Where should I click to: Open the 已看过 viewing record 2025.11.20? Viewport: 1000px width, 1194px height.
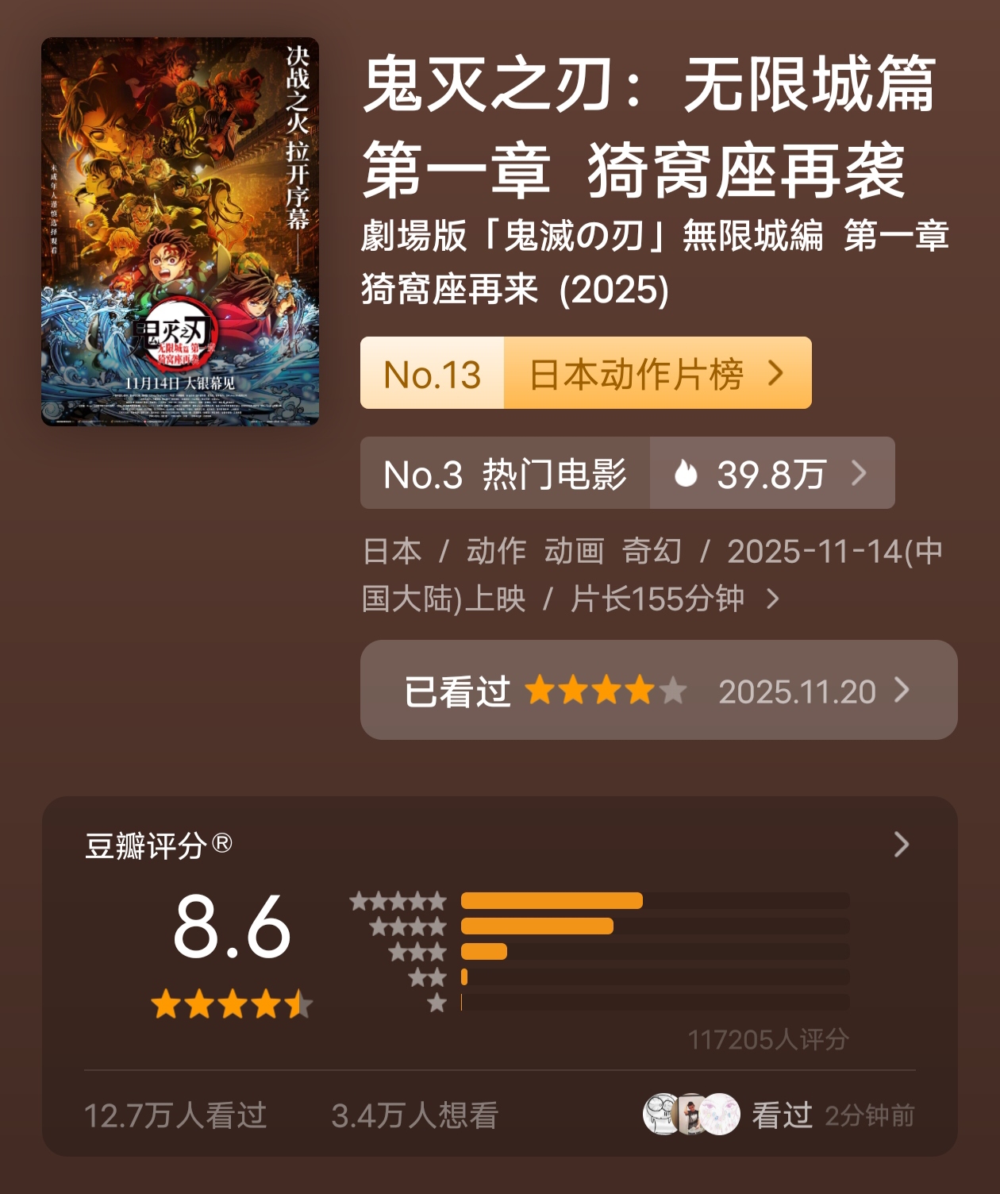coord(659,690)
